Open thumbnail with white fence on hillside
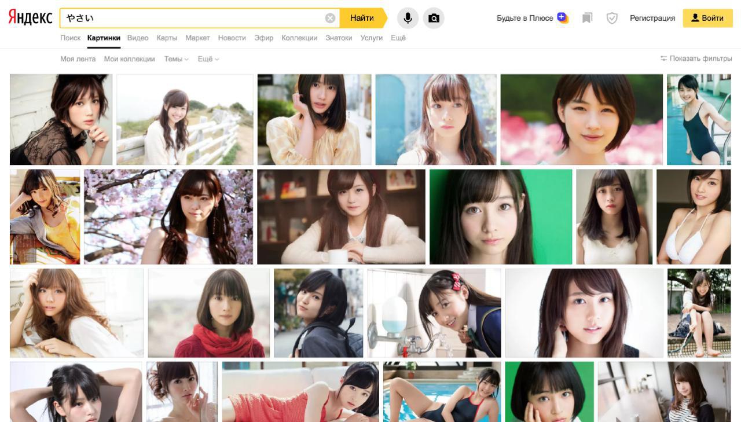Screen dimensions: 741x422 click(185, 119)
